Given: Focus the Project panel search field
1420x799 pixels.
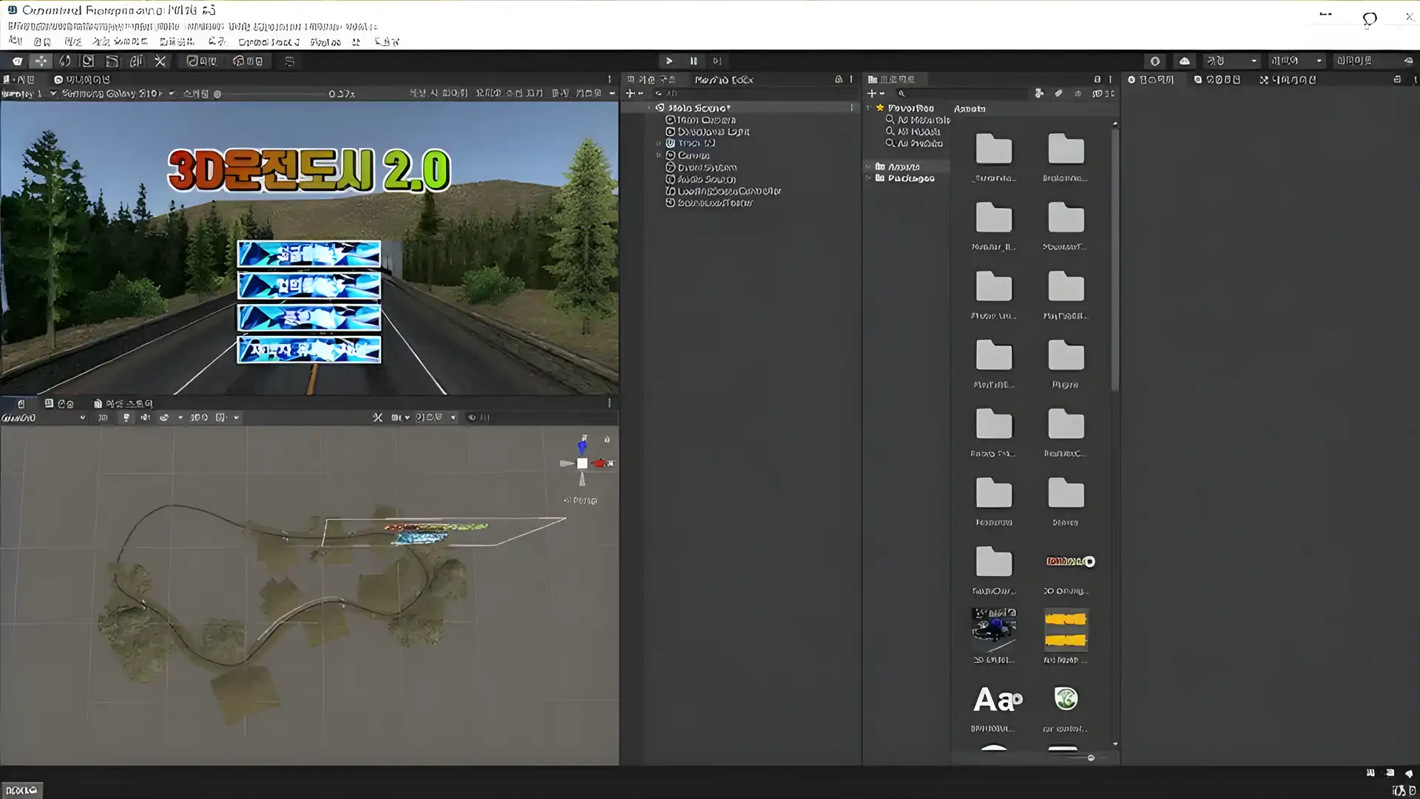Looking at the screenshot, I should (961, 93).
